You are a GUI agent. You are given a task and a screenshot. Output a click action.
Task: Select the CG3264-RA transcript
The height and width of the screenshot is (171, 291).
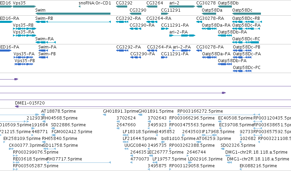click(x=152, y=22)
